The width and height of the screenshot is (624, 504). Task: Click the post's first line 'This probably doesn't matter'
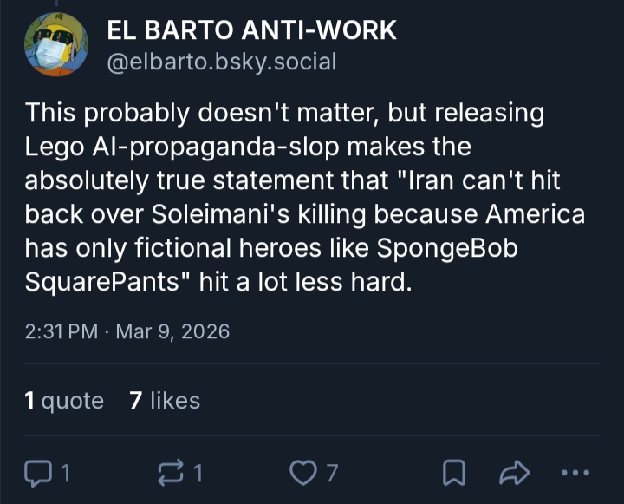[203, 113]
